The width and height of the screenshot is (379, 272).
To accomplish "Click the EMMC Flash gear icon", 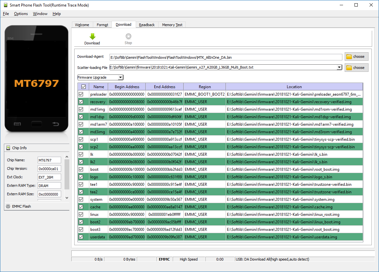I will point(8,206).
